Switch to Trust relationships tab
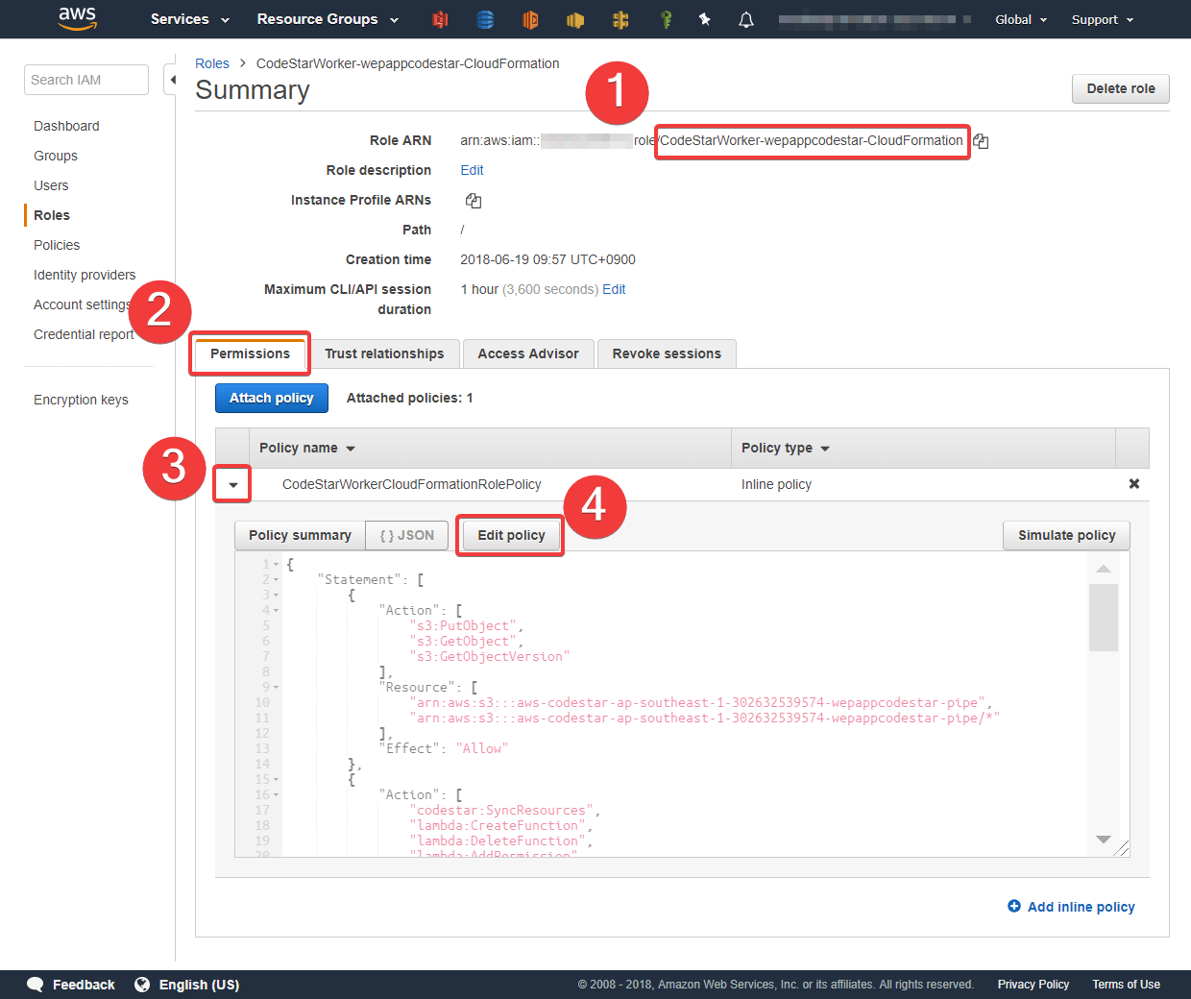This screenshot has height=999, width=1191. point(384,353)
